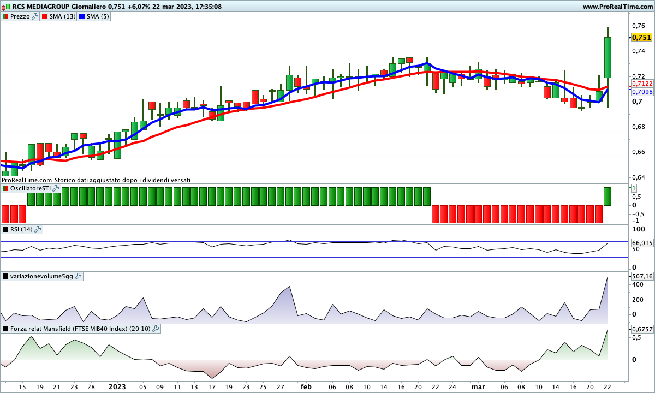Click the last green OscillatoreSTI bar
Screen dimensions: 655x393
coord(608,196)
